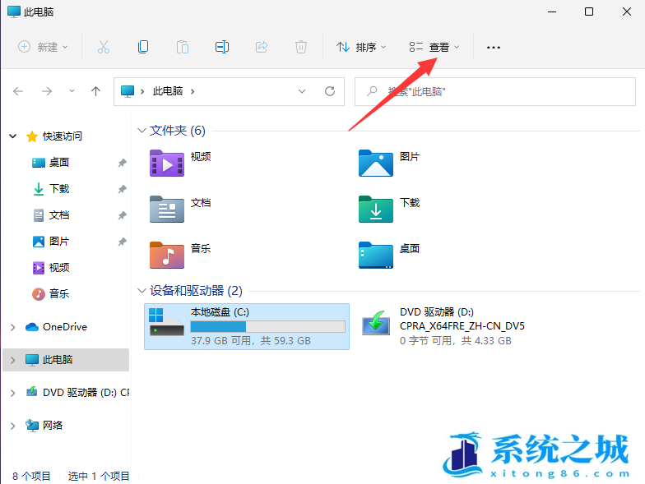The image size is (645, 484).
Task: Select the 下载 folder icon in main pane
Action: click(375, 209)
